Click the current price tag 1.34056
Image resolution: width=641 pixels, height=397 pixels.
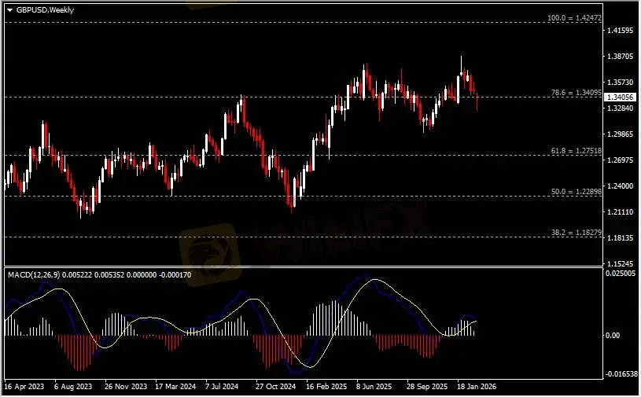(x=621, y=97)
